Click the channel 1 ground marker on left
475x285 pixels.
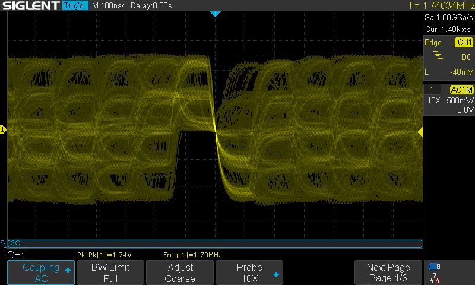pyautogui.click(x=3, y=129)
